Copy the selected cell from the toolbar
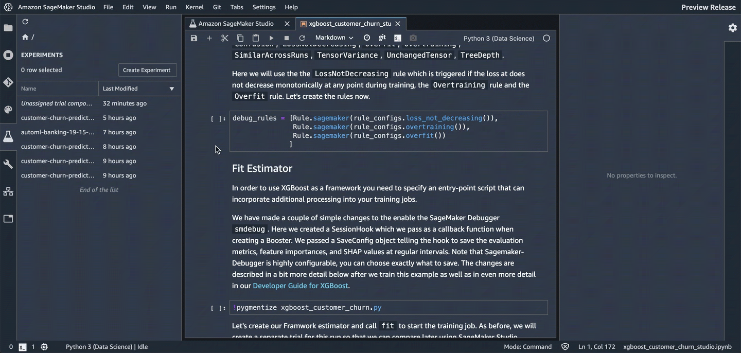Screen dimensions: 741x353 click(240, 38)
